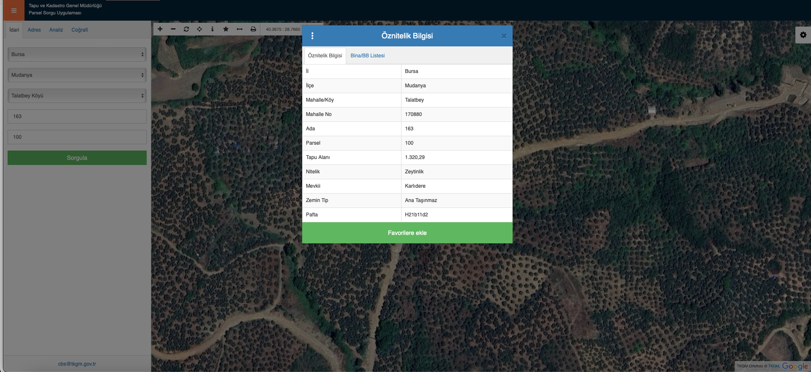The width and height of the screenshot is (811, 372).
Task: Click the zoom out minus icon
Action: point(173,29)
